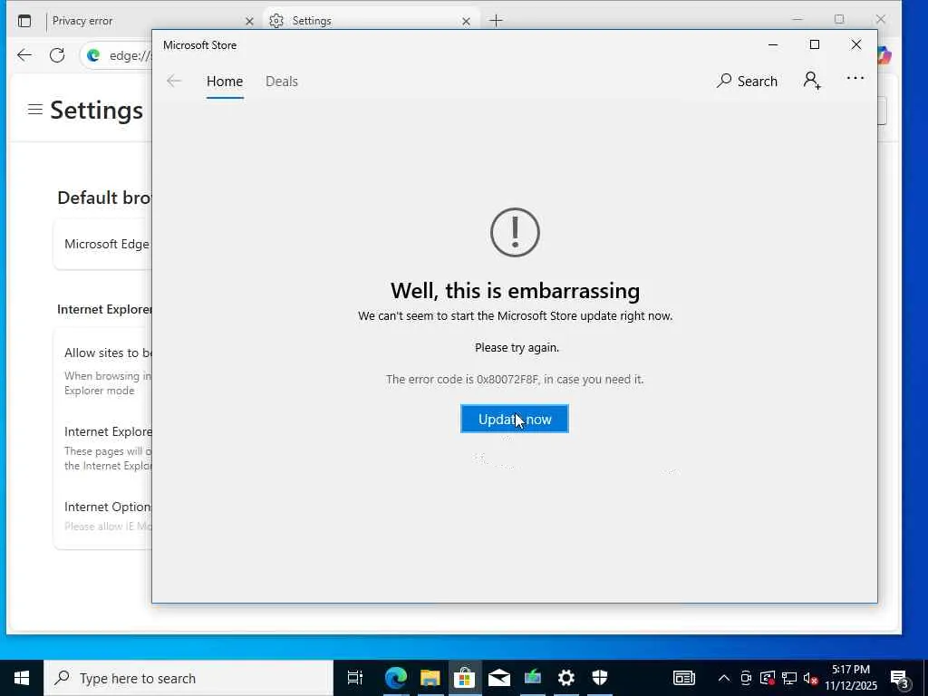Open News and interests widget on taskbar
This screenshot has width=928, height=696.
[683, 678]
